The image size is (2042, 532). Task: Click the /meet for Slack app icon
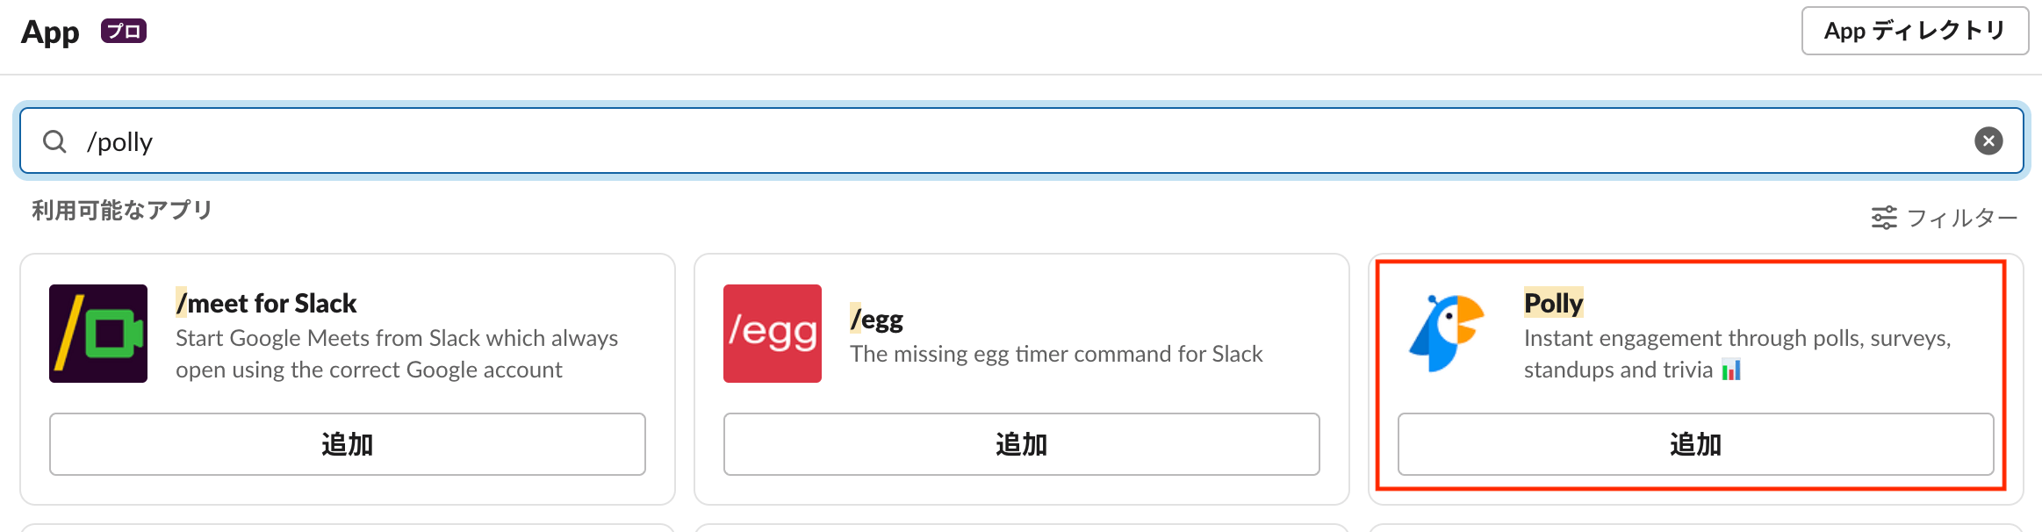tap(98, 334)
